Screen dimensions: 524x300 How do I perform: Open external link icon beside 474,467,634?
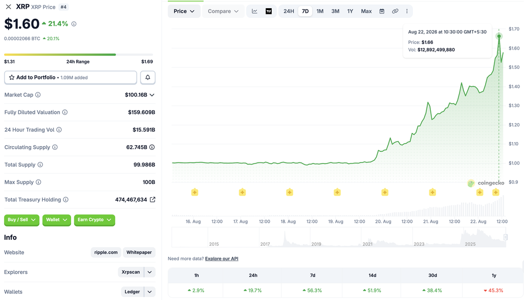pos(152,199)
